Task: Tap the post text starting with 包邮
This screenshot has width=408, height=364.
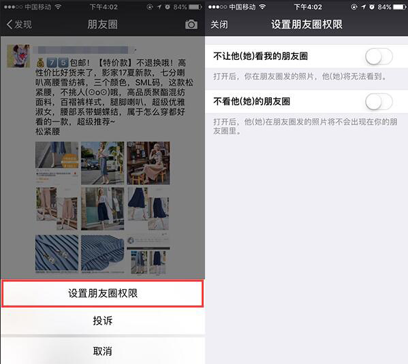Action: 114,97
